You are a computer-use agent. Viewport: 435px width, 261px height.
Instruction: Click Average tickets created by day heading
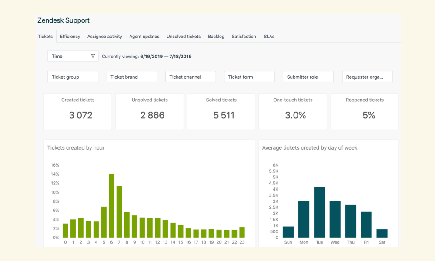pos(310,148)
